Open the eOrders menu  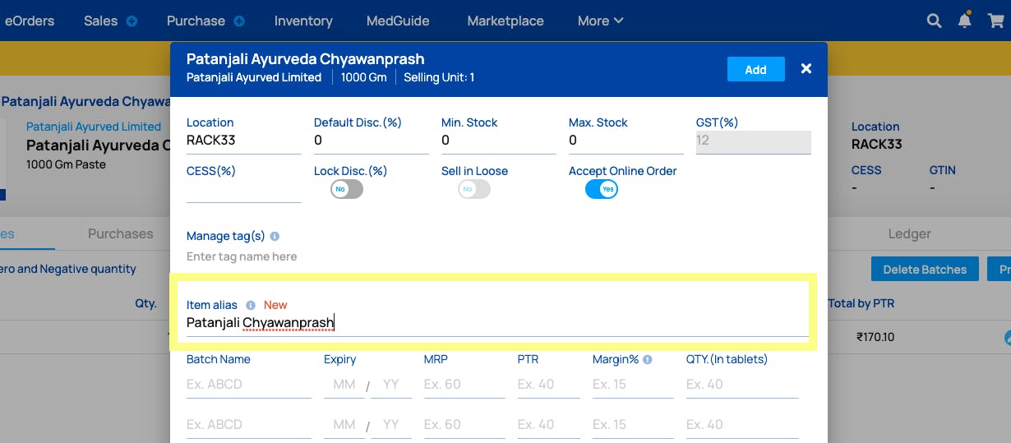click(x=30, y=21)
